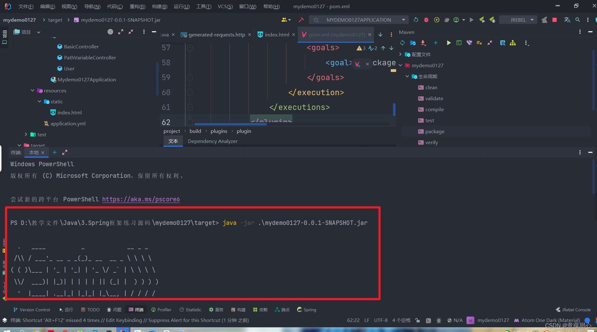
Task: Toggle read-only lock icon in status bar
Action: [418, 320]
